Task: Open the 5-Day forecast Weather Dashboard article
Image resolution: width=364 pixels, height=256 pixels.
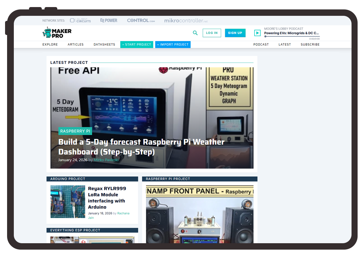Action: [x=141, y=147]
